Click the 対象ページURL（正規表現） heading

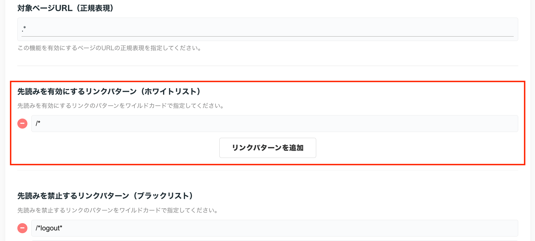pos(65,8)
